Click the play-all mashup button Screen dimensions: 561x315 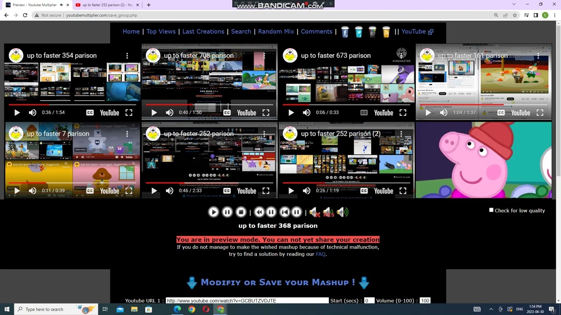click(213, 212)
